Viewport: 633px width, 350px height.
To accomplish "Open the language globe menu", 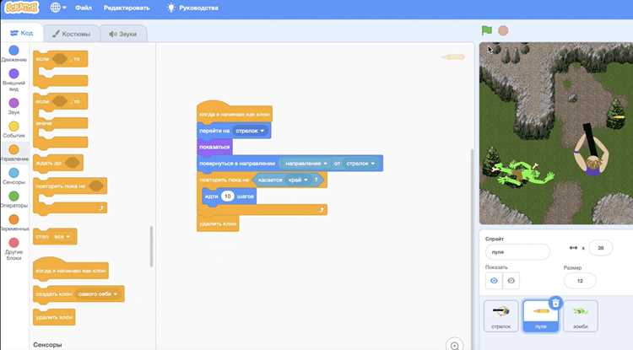I will (x=58, y=8).
